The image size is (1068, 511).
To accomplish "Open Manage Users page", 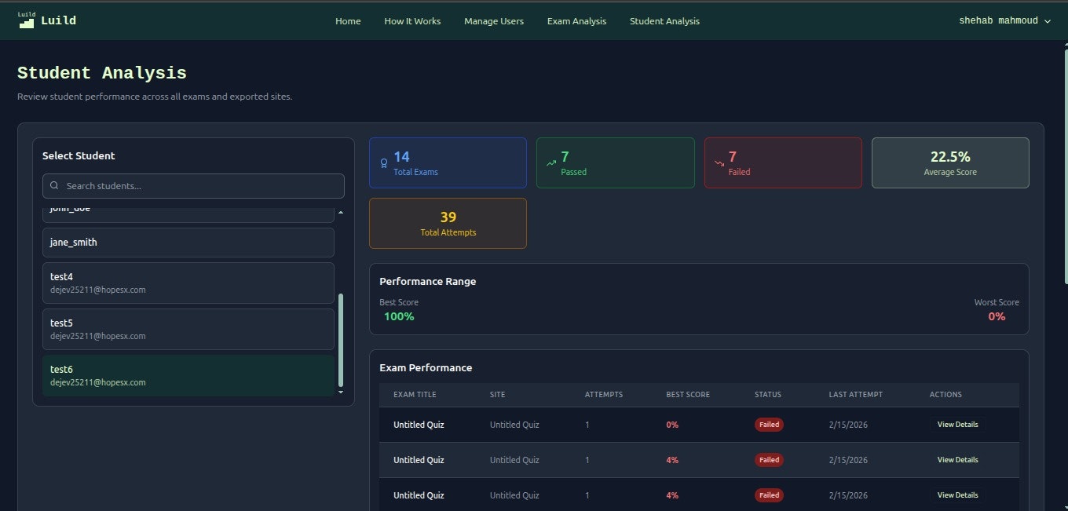I will point(494,21).
